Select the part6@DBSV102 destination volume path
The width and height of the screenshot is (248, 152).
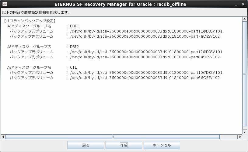(x=145, y=78)
